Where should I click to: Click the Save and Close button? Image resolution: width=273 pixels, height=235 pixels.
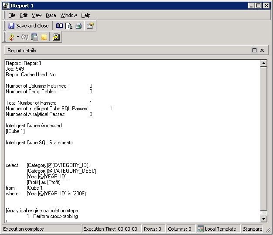(x=28, y=26)
